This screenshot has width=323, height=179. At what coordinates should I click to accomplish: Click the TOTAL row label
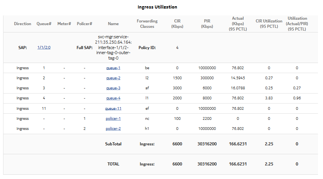click(x=113, y=164)
